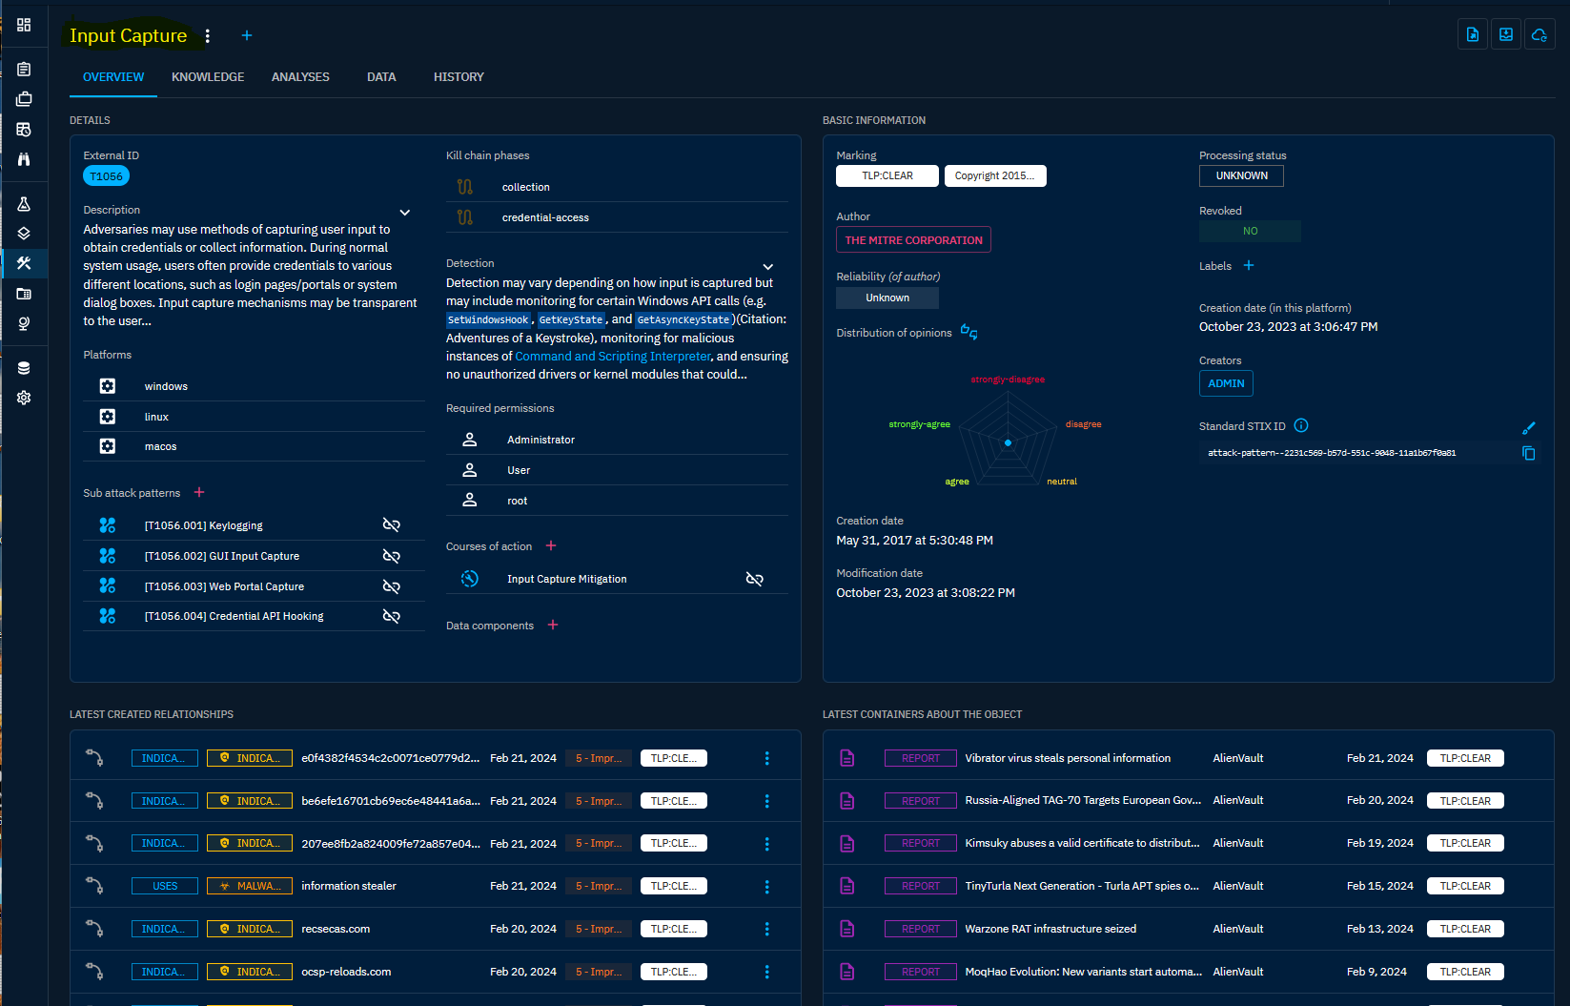
Task: Open row menu for information stealer relationship
Action: (766, 887)
